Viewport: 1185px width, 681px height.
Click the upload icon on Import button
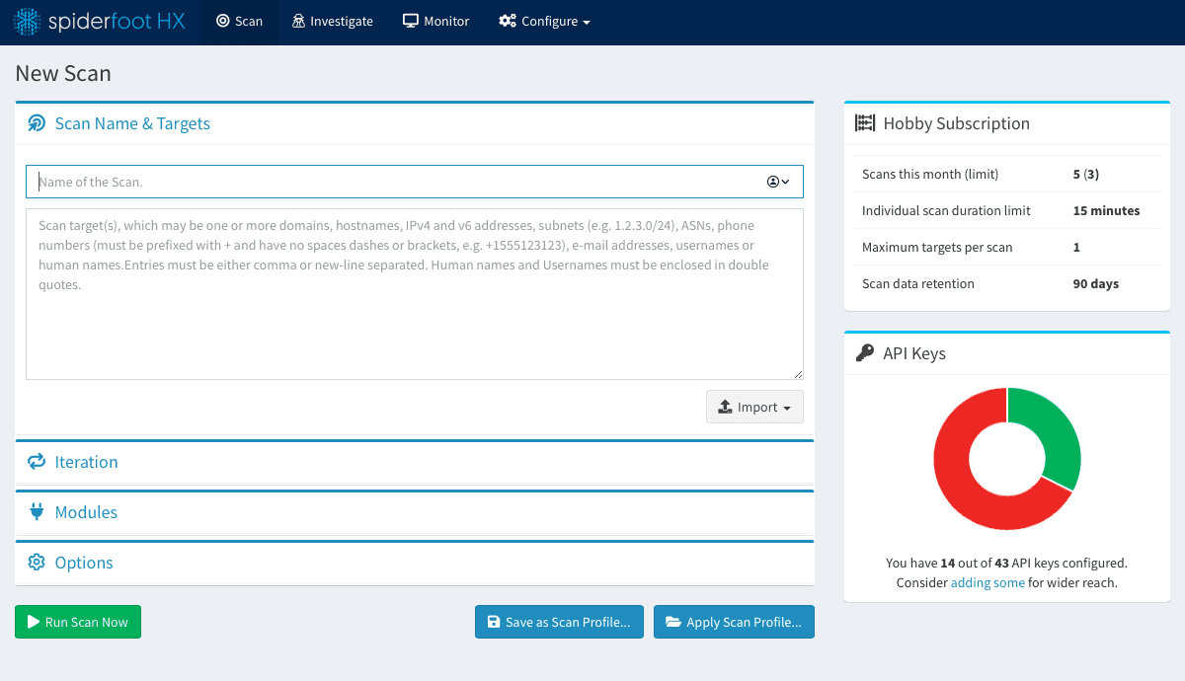pos(725,407)
